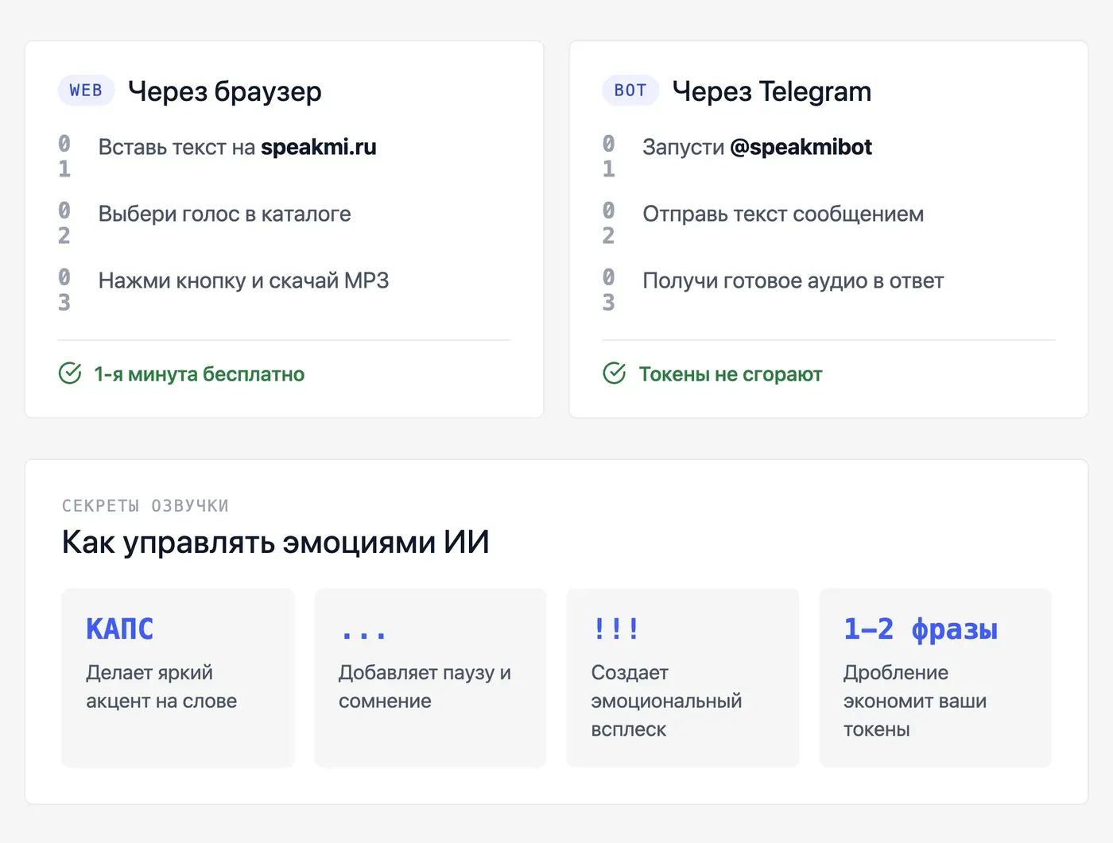Click the step "Выбери голос в каталоге"
The height and width of the screenshot is (843, 1113).
point(225,214)
